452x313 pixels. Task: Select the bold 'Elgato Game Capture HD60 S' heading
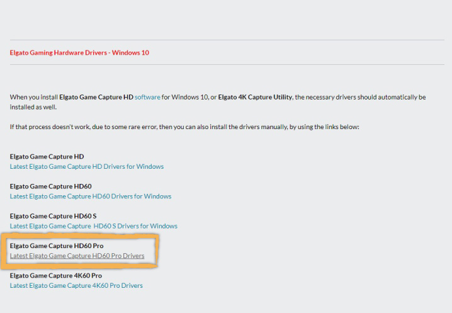[x=53, y=216]
